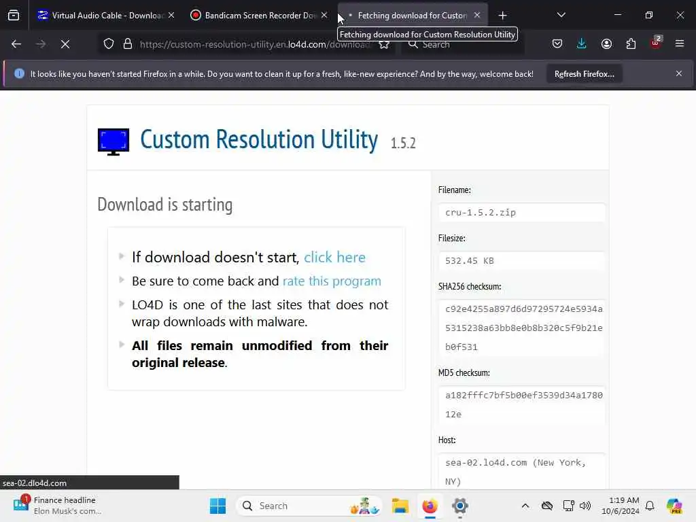Select the Fetching download for Custom Resolution tab
This screenshot has height=522, width=696.
click(x=412, y=16)
